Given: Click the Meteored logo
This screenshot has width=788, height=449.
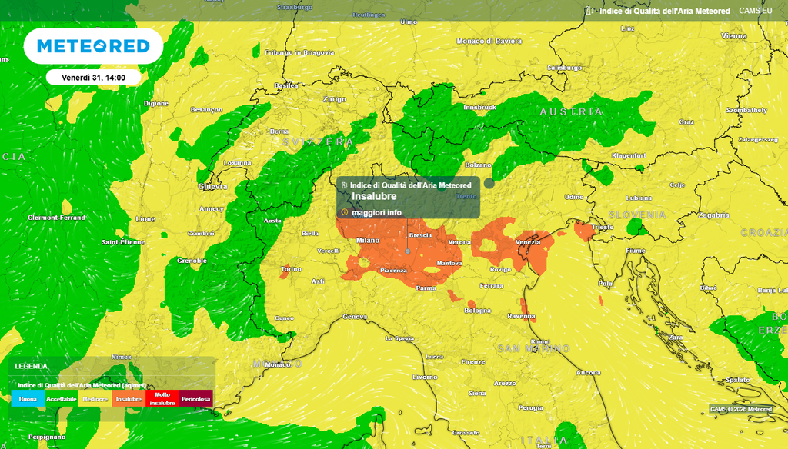Looking at the screenshot, I should tap(93, 46).
